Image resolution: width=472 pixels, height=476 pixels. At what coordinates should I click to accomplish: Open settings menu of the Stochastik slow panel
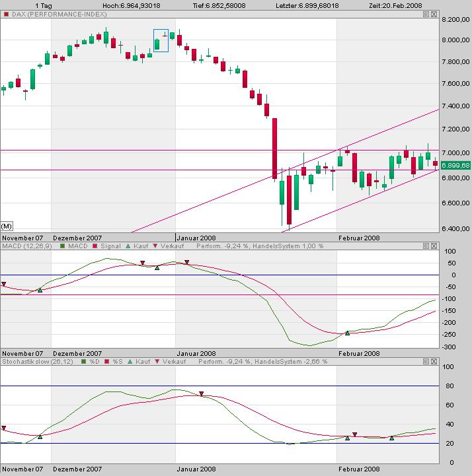tap(426, 362)
